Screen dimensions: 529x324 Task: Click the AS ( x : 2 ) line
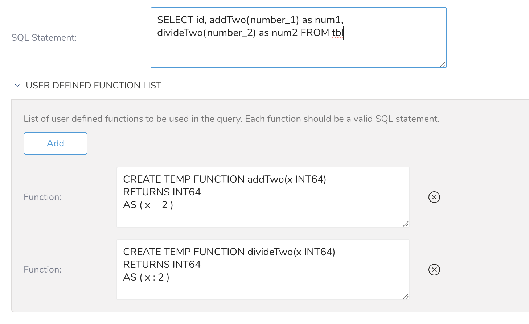tap(146, 278)
